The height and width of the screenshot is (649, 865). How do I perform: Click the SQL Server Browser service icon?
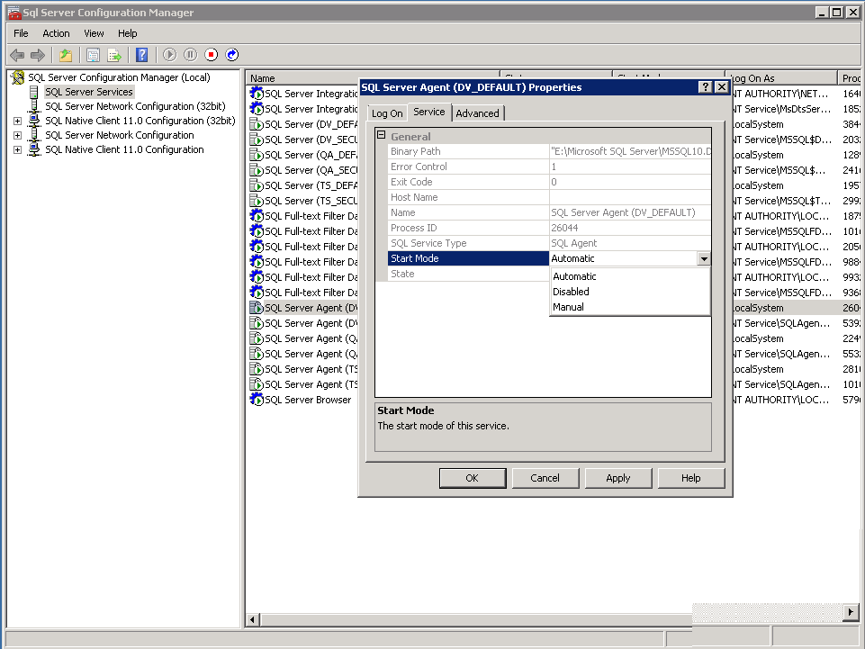[x=257, y=399]
